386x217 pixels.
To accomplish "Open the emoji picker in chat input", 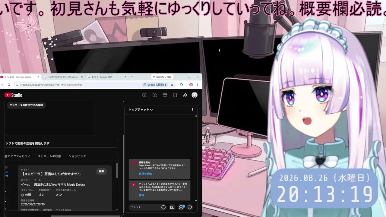I will tap(163, 207).
